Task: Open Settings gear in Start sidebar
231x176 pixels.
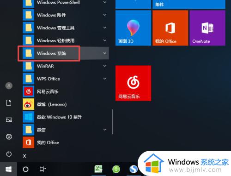Action: point(9,136)
